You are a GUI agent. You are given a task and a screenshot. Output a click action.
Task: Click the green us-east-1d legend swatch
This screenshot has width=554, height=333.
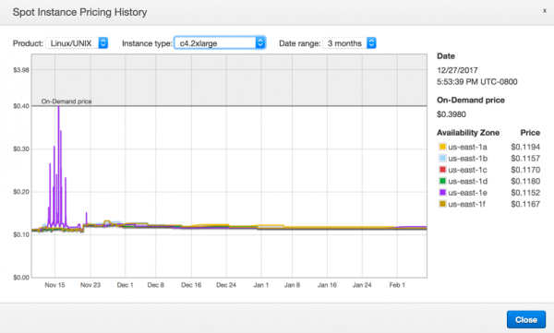click(442, 181)
